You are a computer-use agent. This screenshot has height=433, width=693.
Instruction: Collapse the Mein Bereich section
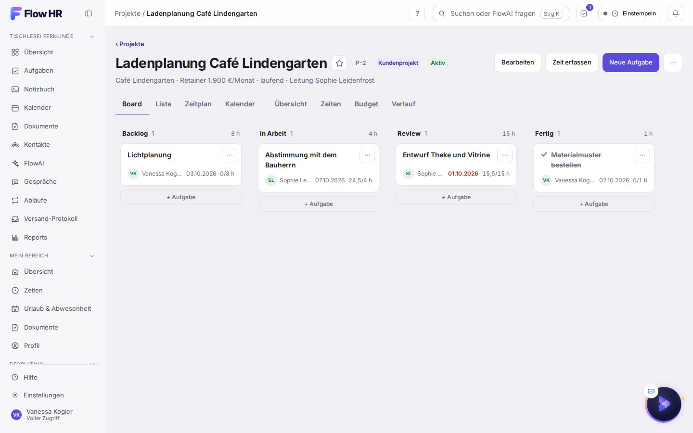92,255
